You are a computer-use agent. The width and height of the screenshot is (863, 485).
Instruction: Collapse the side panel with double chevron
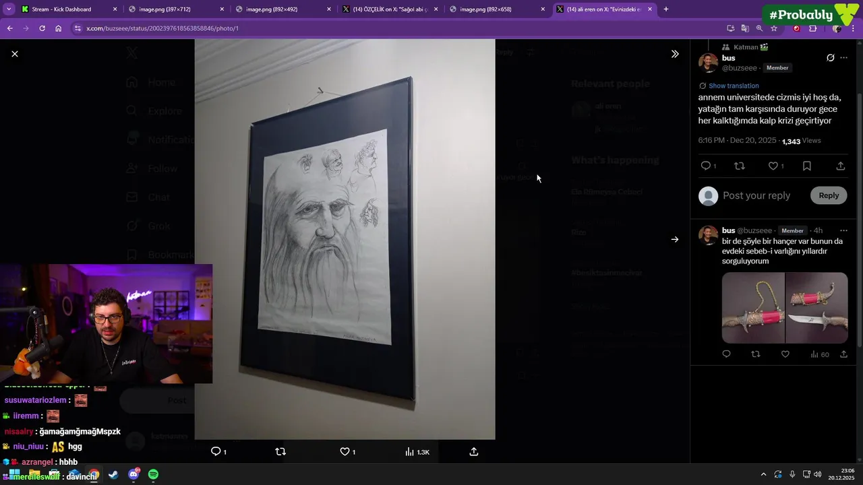tap(675, 54)
